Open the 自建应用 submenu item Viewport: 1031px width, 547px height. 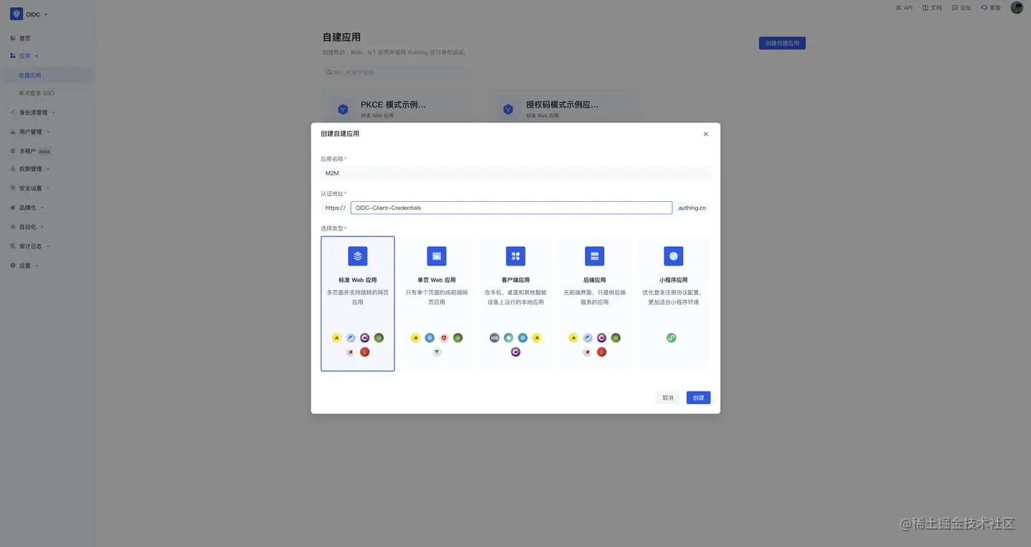pyautogui.click(x=49, y=75)
